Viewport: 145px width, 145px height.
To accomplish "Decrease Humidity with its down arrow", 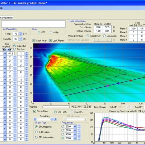I will click(x=21, y=40).
